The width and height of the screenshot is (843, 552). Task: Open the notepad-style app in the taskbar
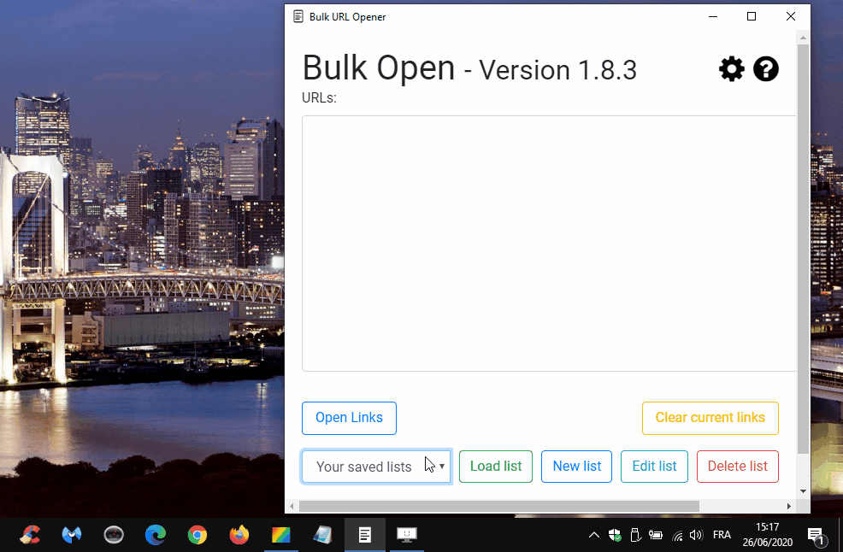323,535
